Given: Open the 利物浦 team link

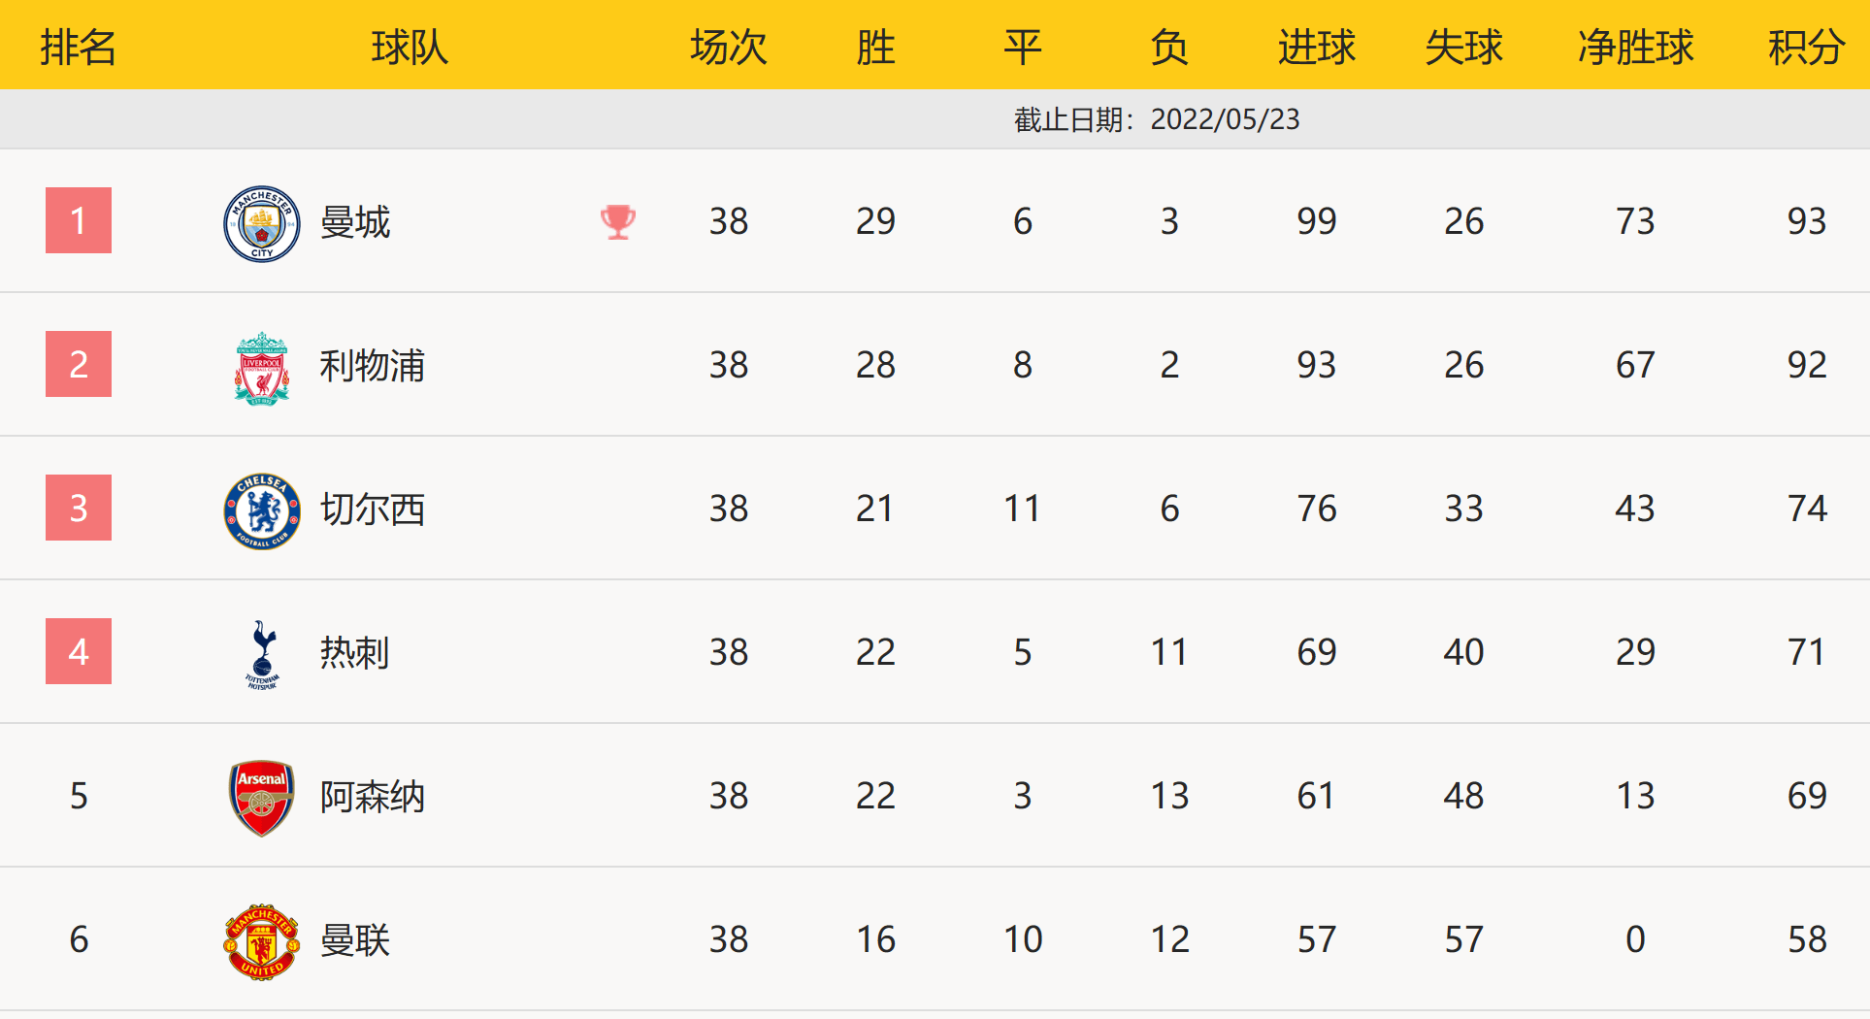Looking at the screenshot, I should (373, 366).
